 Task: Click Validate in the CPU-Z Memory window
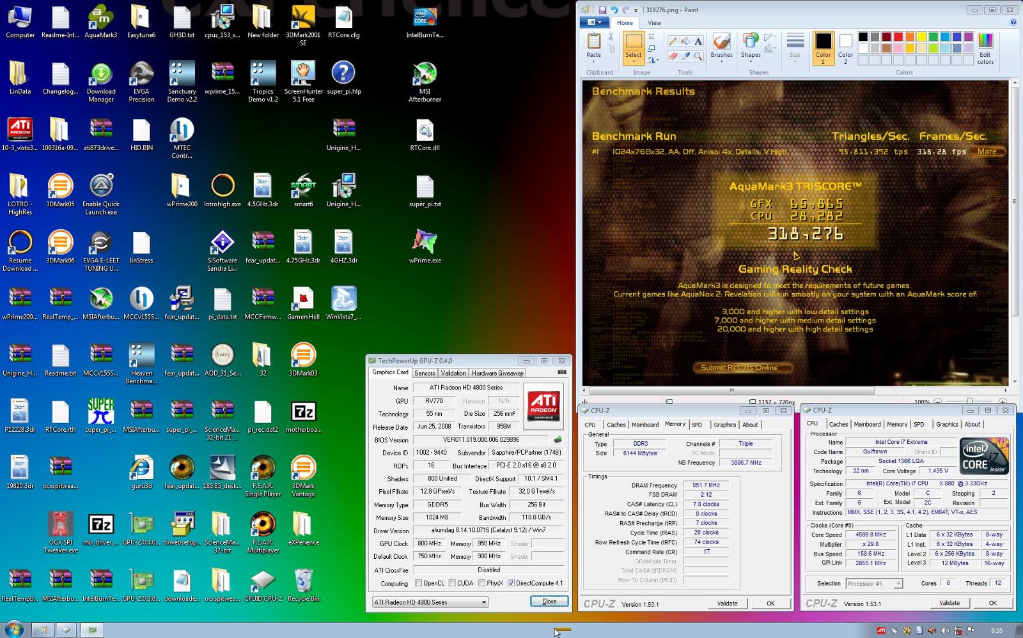[727, 604]
